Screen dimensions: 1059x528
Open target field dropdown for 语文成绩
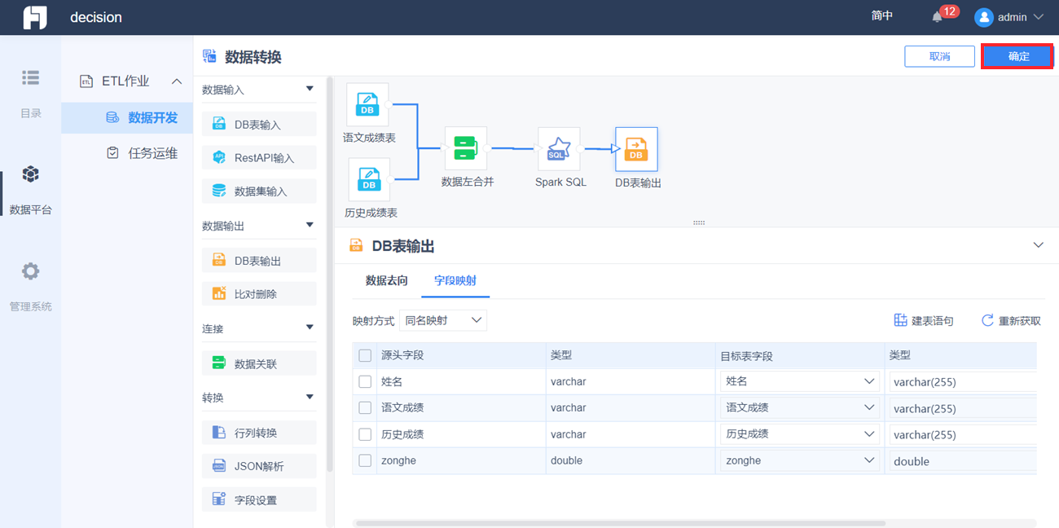point(799,407)
